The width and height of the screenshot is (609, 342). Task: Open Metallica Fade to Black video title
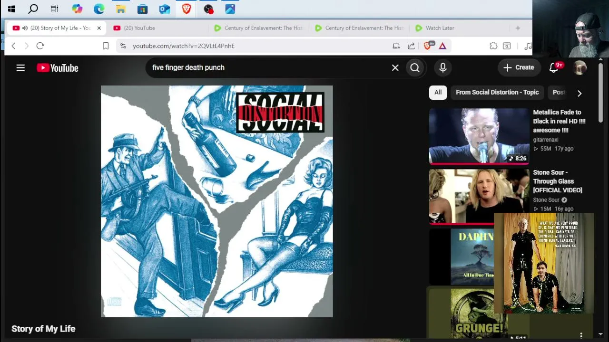(x=559, y=121)
